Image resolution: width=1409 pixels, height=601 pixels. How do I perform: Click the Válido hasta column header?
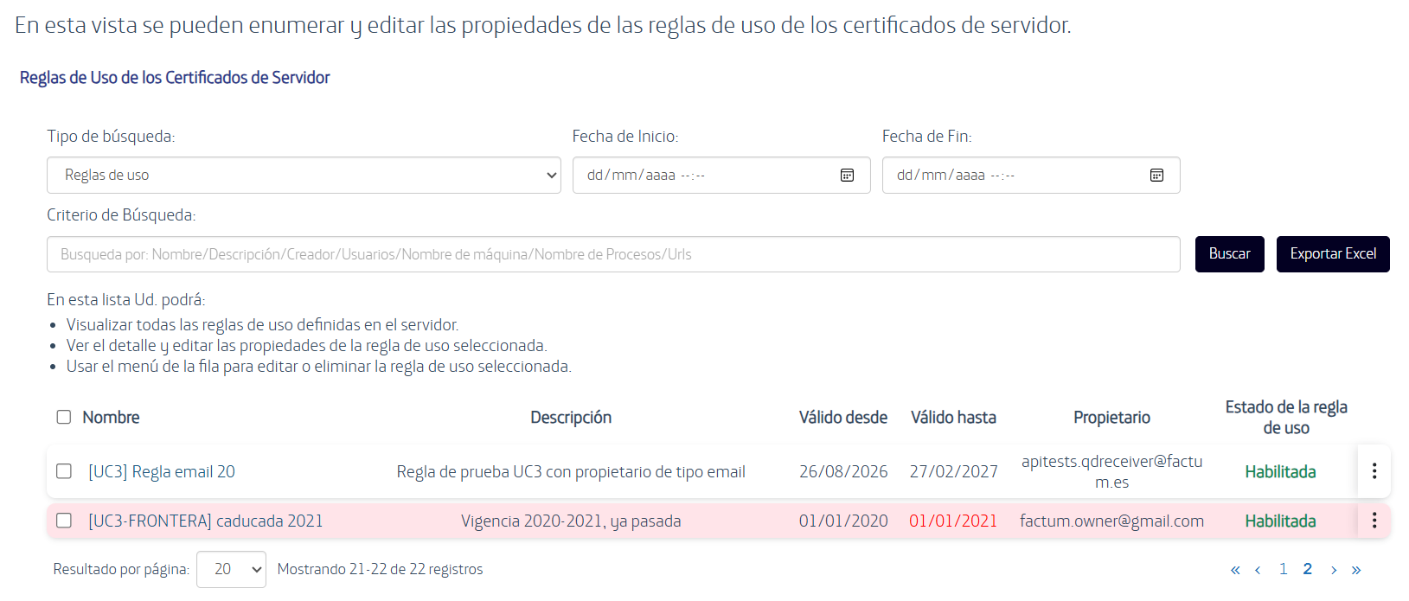click(953, 417)
